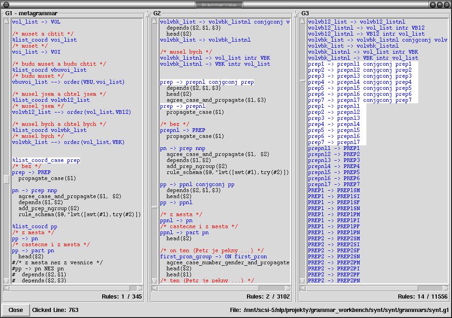Image resolution: width=452 pixels, height=318 pixels.
Task: Select highlighted '%list_coord_case prep' line in G1
Action: [x=46, y=160]
